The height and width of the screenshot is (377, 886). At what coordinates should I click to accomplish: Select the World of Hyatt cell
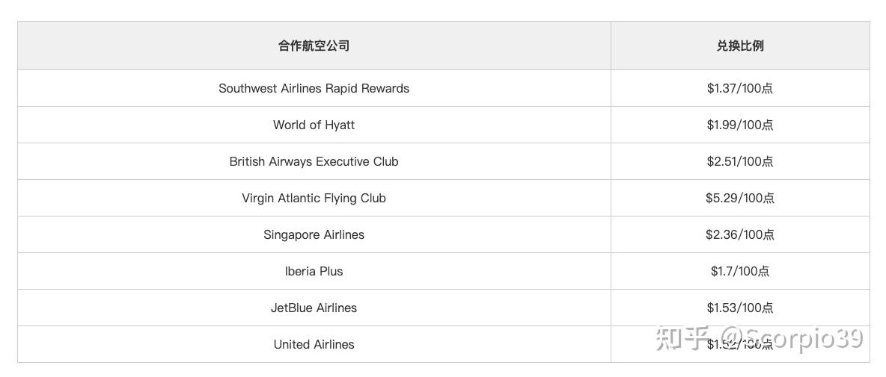314,125
